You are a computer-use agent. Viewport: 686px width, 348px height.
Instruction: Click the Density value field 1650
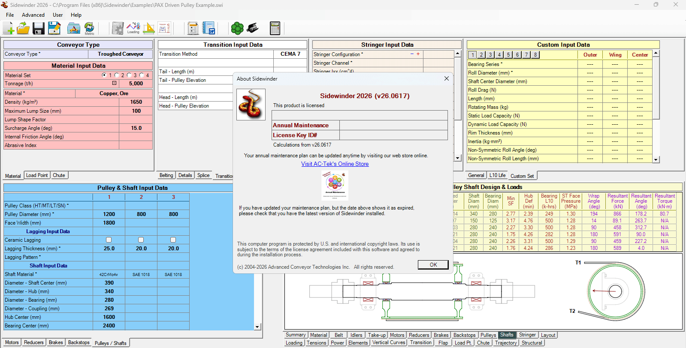pos(136,102)
